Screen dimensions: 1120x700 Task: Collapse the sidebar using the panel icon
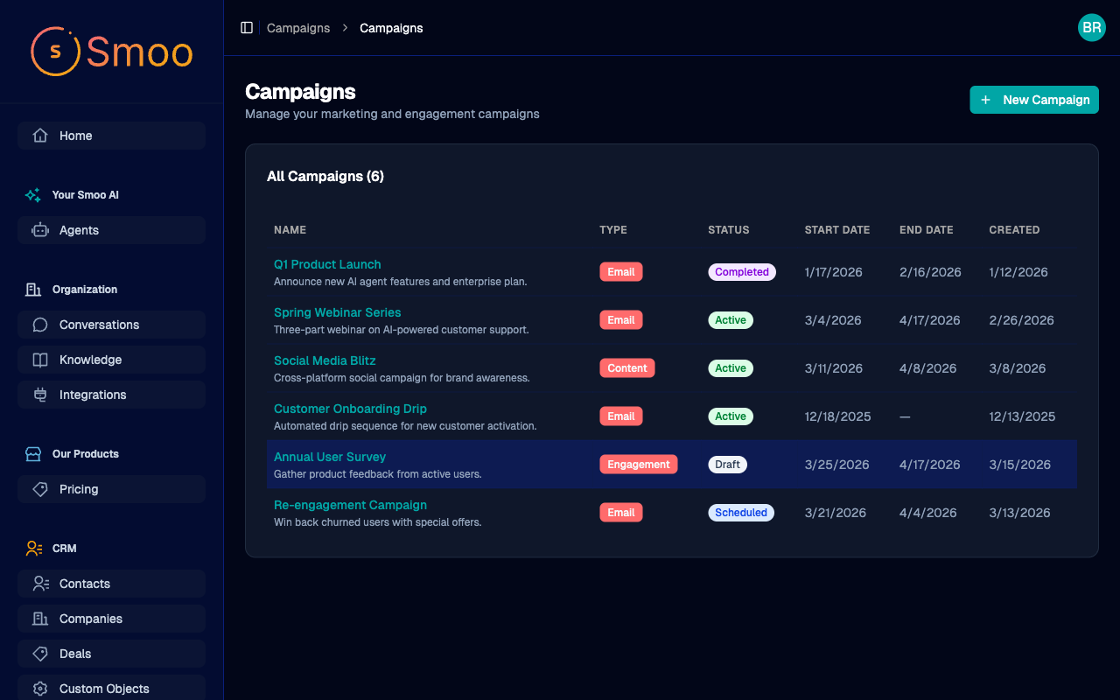(247, 27)
